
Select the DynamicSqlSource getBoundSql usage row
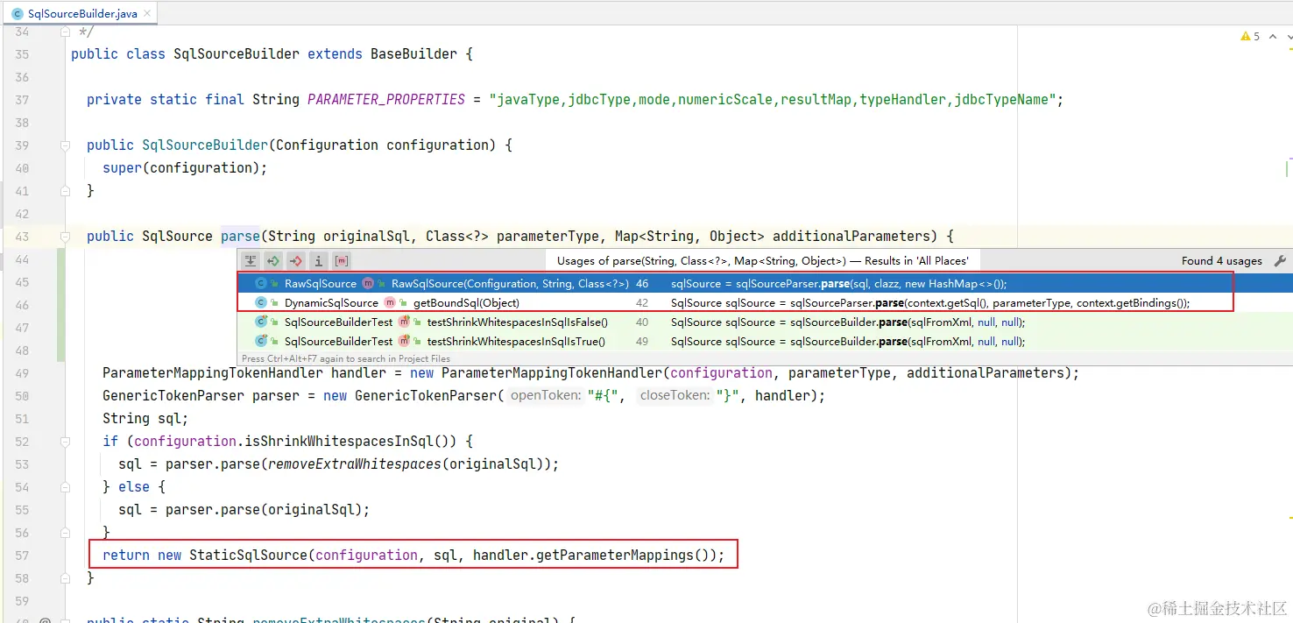(764, 303)
